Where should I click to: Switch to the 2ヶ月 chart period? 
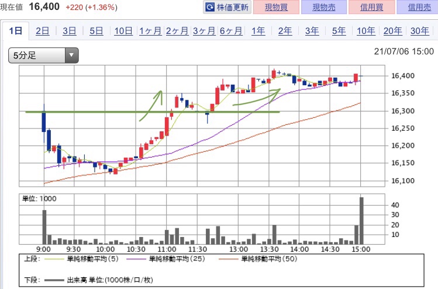(x=177, y=31)
